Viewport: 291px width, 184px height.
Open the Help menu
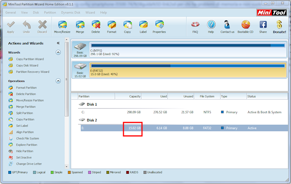click(x=103, y=13)
